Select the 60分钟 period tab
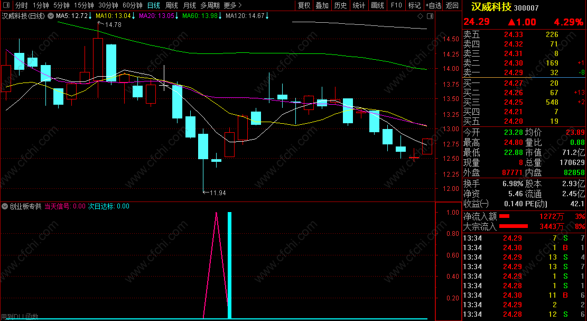 click(132, 5)
